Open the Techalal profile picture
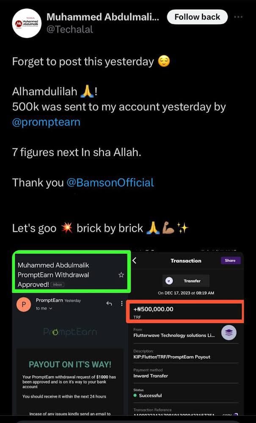The width and height of the screenshot is (256, 423). click(26, 23)
